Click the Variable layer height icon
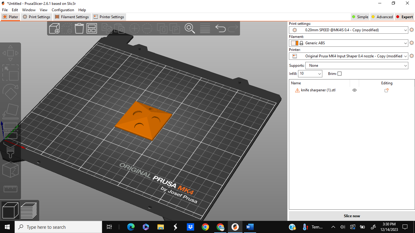 coord(205,29)
